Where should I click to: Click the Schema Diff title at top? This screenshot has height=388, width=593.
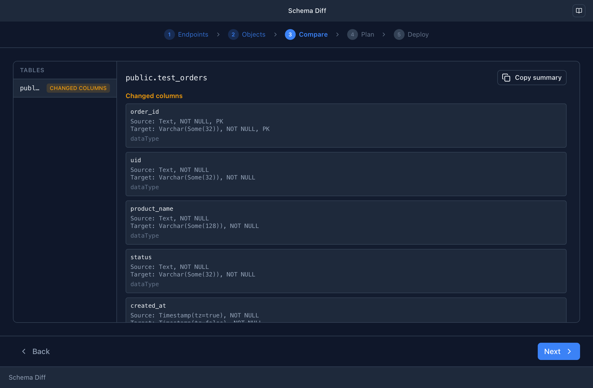point(307,11)
